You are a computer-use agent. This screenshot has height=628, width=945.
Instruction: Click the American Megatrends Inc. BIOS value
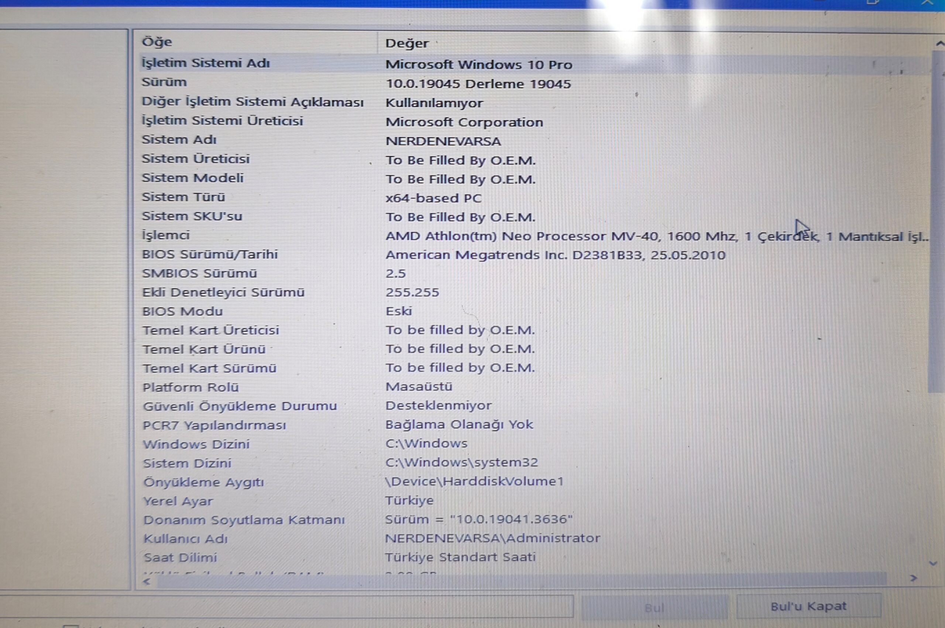coord(555,255)
